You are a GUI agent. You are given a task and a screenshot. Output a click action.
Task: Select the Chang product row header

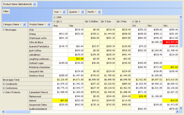pos(40,34)
